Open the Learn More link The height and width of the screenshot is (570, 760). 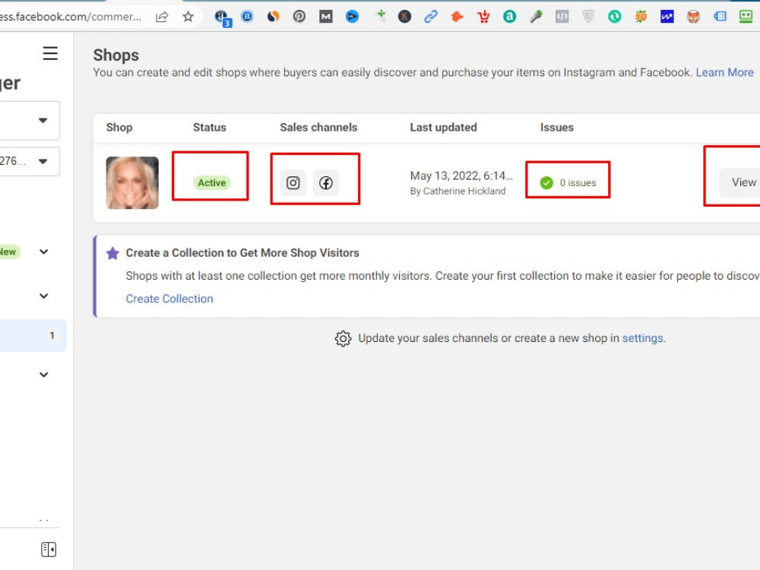point(724,72)
